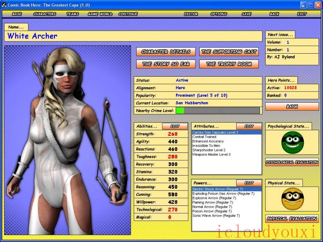
Task: Click the Popularity Prominent level text
Action: [x=201, y=95]
